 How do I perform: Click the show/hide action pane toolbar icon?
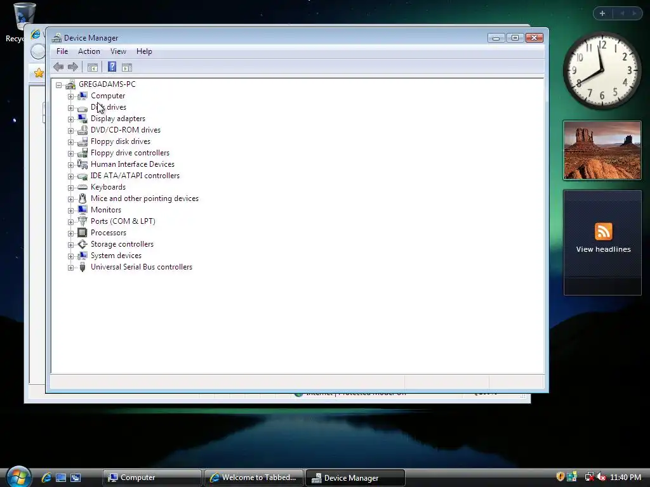pos(127,67)
